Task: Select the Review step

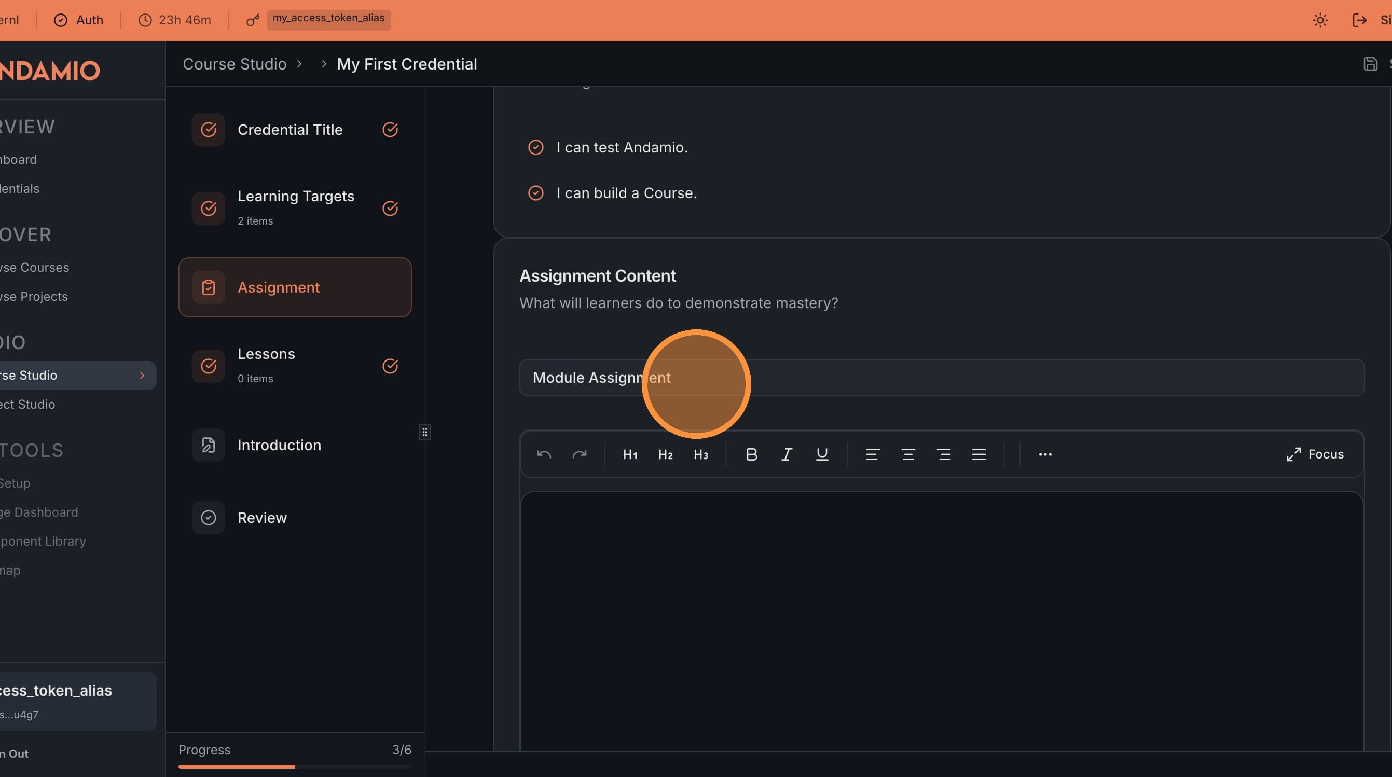Action: (262, 517)
